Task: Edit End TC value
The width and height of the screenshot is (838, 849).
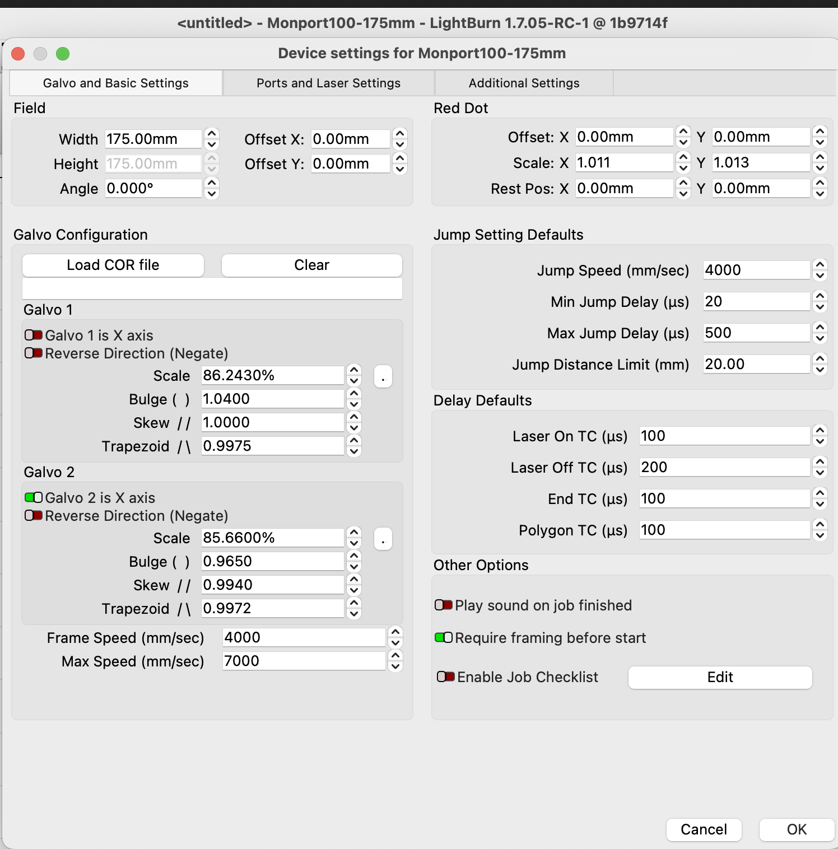Action: [725, 498]
